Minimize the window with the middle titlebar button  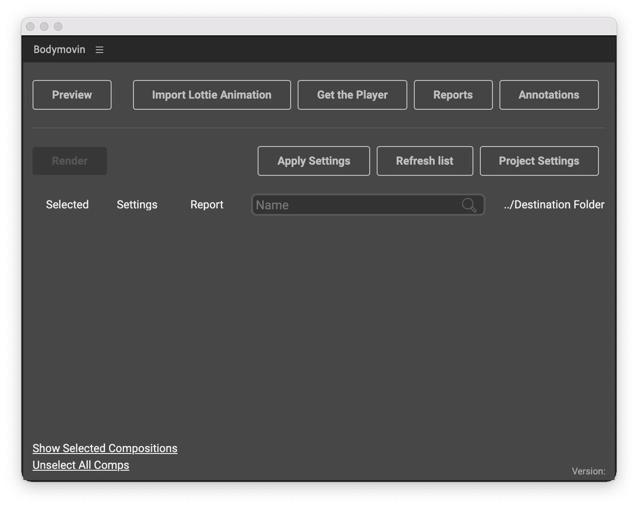click(44, 27)
